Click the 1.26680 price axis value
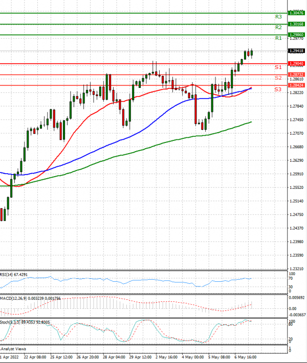This screenshot has width=307, height=363. point(297,147)
